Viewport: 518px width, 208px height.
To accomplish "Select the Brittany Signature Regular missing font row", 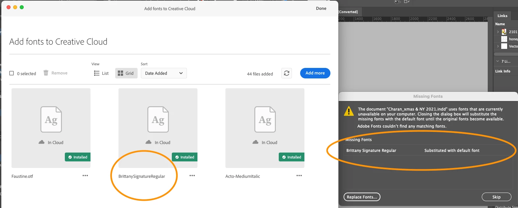I will tap(428, 150).
